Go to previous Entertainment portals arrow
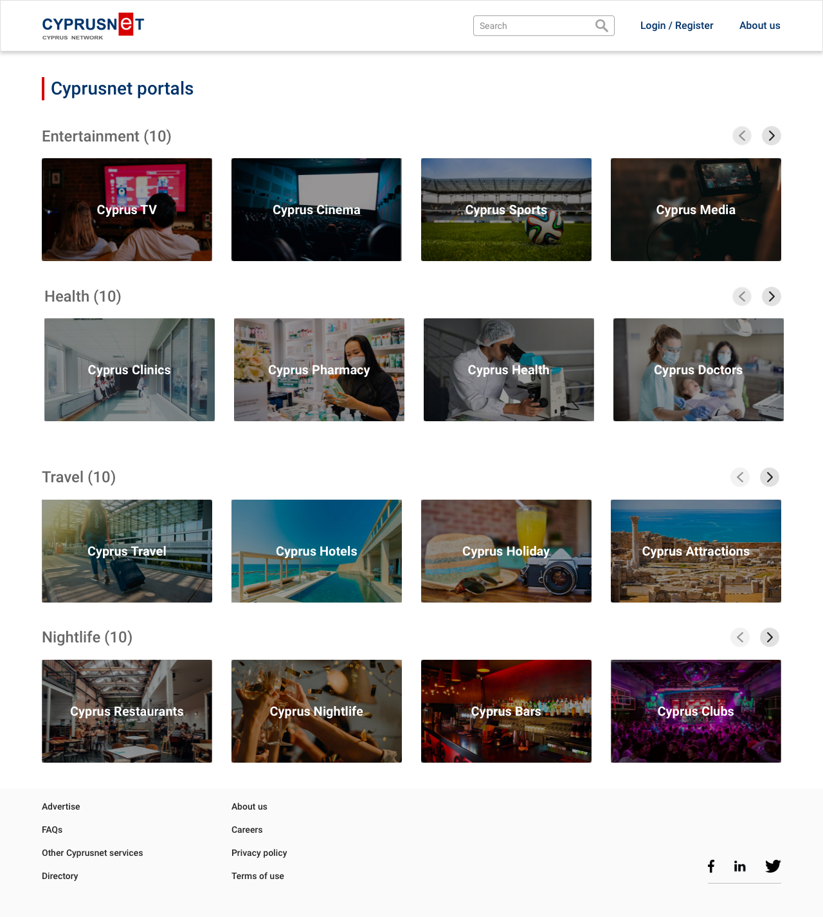This screenshot has height=917, width=823. click(742, 136)
